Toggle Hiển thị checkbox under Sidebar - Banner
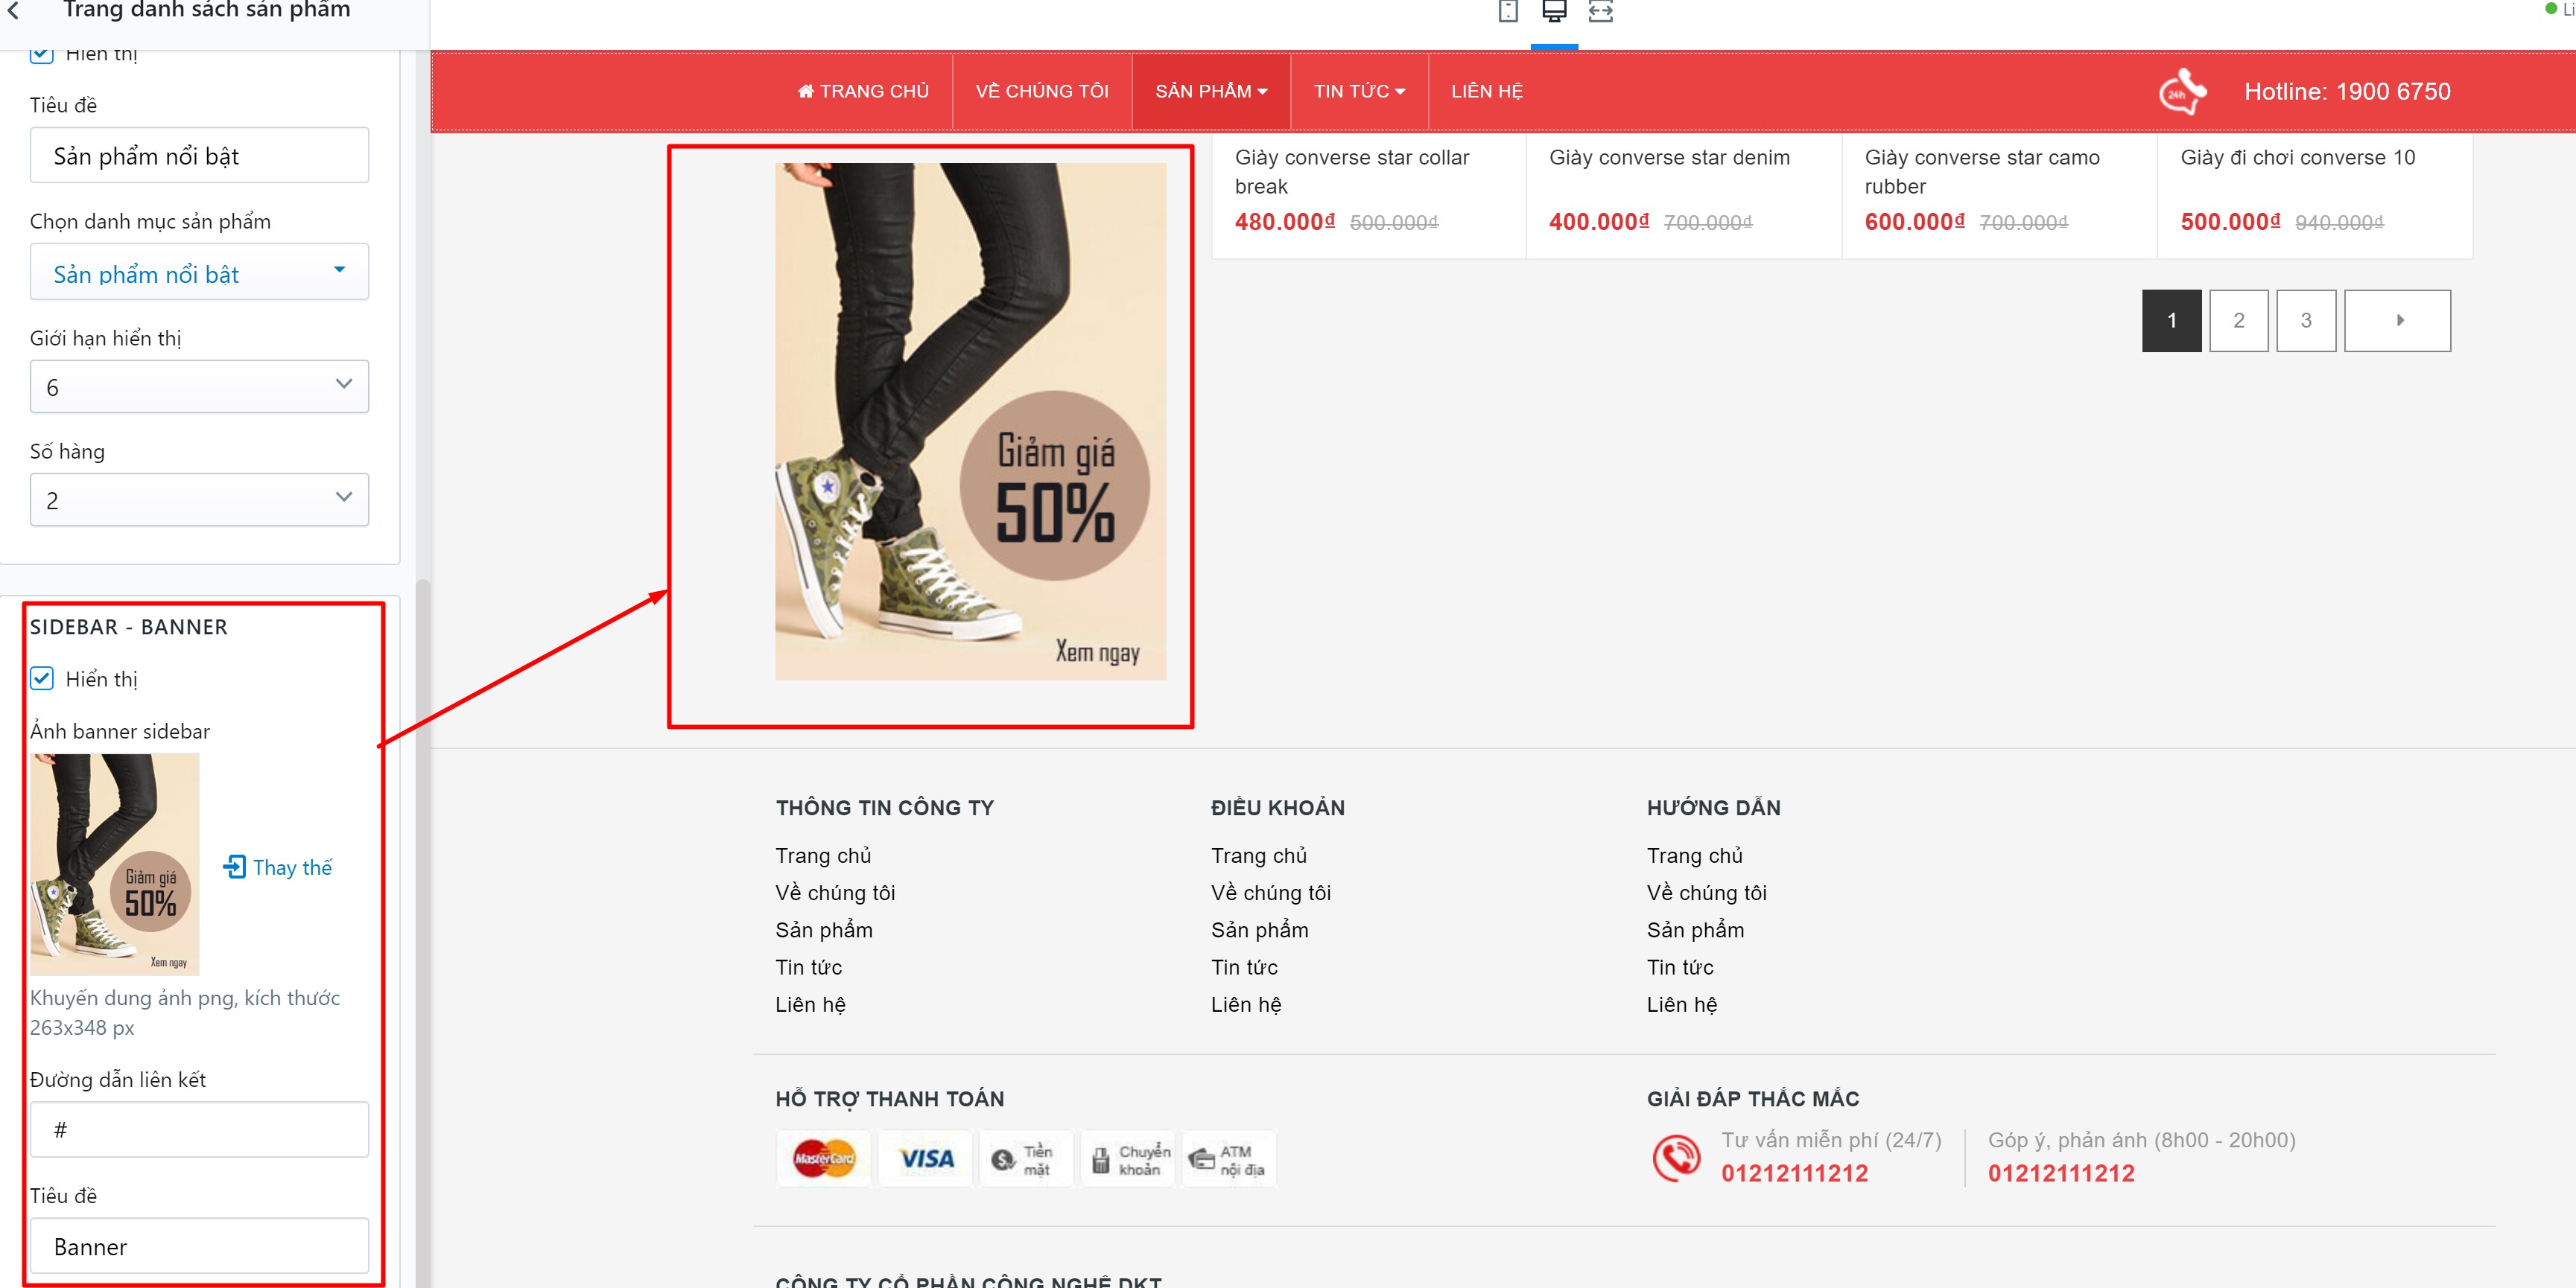This screenshot has height=1288, width=2576. click(x=42, y=678)
